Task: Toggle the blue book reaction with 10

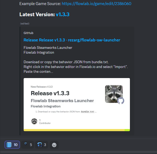Action: (x=12, y=145)
